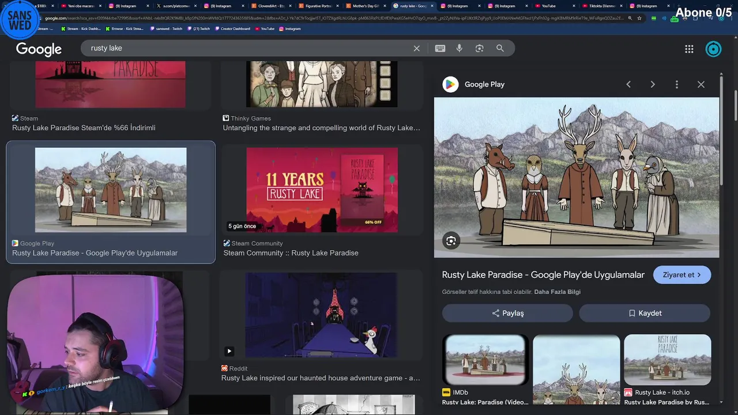This screenshot has height=415, width=738.
Task: Open Google Play icon in preview header
Action: [x=450, y=84]
